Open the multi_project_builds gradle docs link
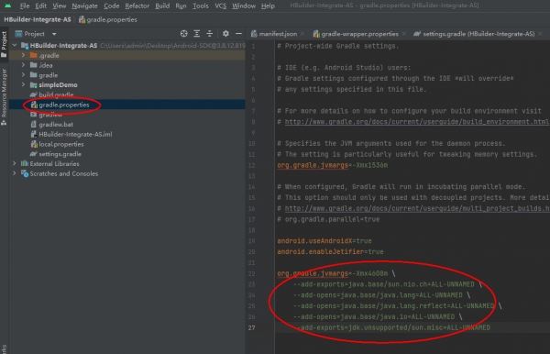The image size is (550, 354). point(417,208)
